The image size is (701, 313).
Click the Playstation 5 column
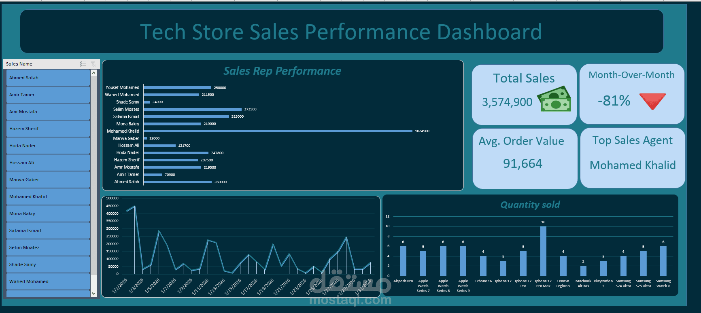pos(603,269)
